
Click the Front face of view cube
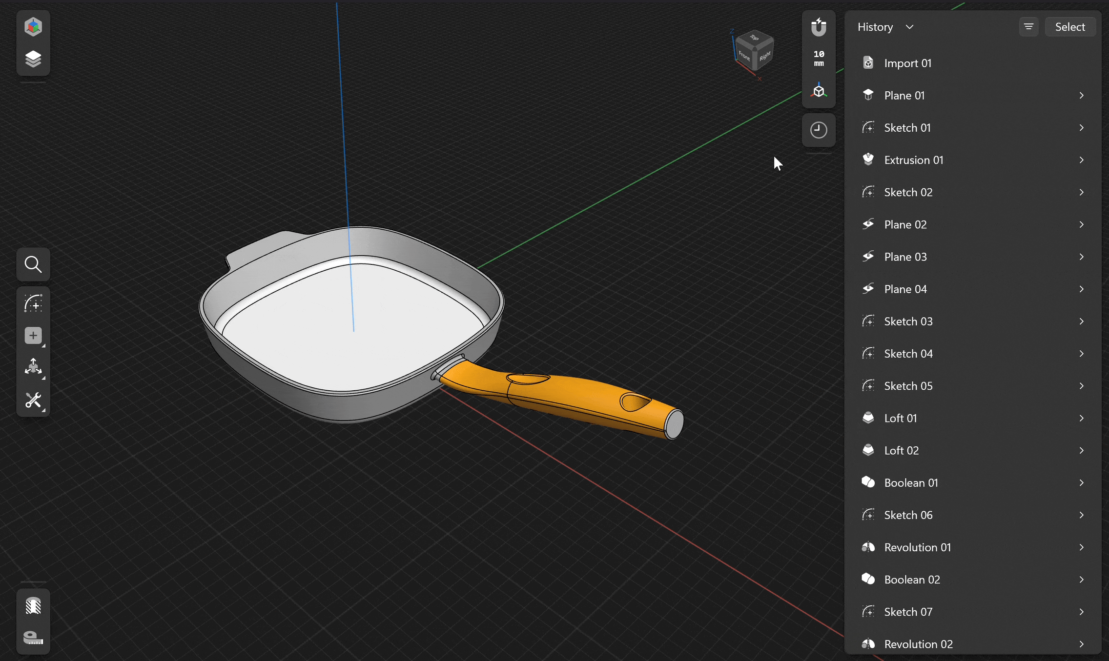point(744,56)
